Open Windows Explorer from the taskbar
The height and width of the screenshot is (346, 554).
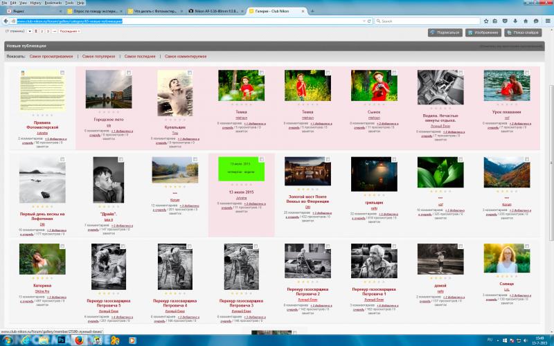tap(43, 340)
